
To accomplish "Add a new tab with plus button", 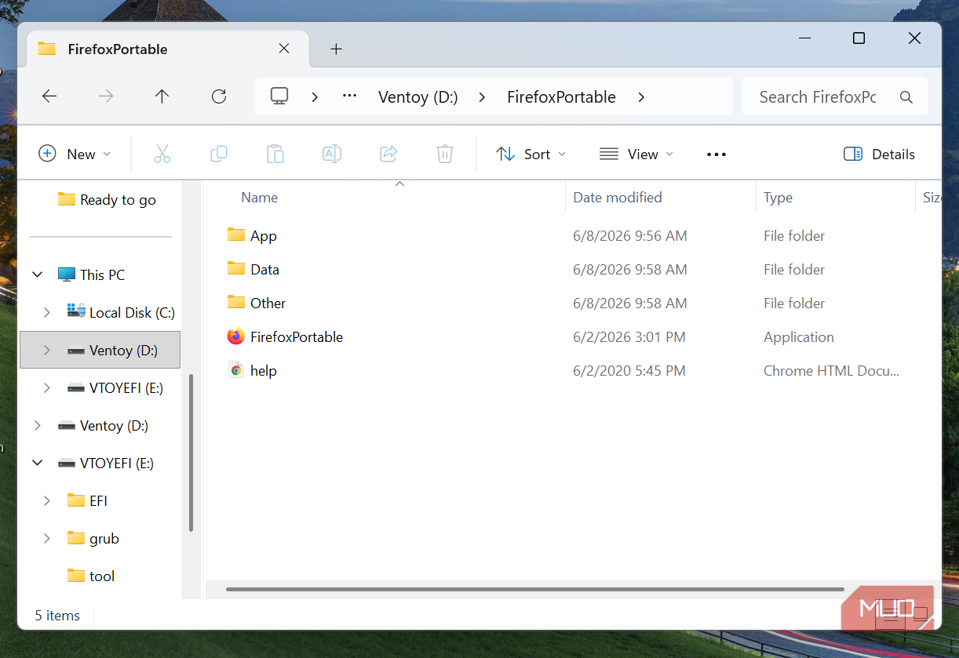I will point(336,49).
